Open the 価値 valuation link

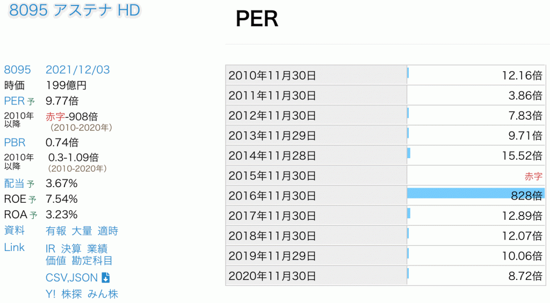(x=56, y=261)
